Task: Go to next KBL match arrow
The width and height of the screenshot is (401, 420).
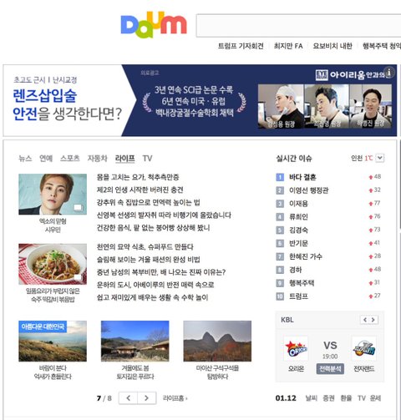Action: click(373, 320)
